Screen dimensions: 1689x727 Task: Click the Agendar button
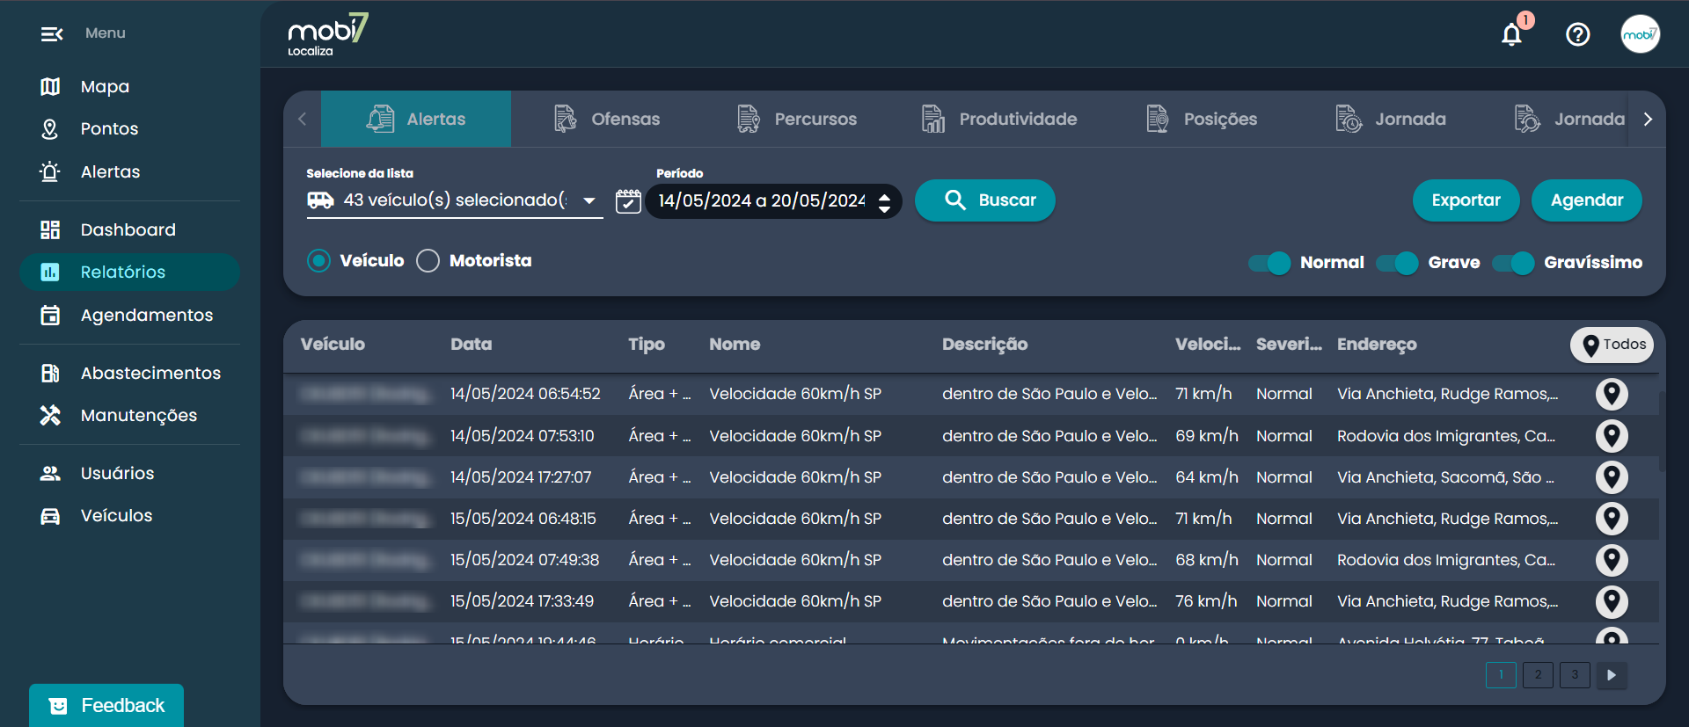(x=1587, y=200)
